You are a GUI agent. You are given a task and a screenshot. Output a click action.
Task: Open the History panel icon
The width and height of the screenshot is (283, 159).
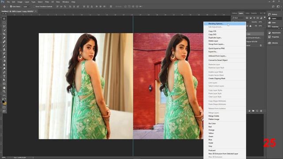point(269,14)
